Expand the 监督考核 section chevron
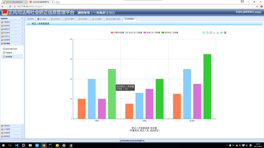Image resolution: width=264 pixels, height=148 pixels. tap(22, 26)
